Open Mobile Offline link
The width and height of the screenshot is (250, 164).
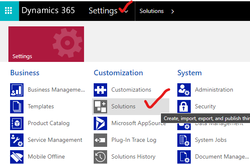click(x=46, y=156)
